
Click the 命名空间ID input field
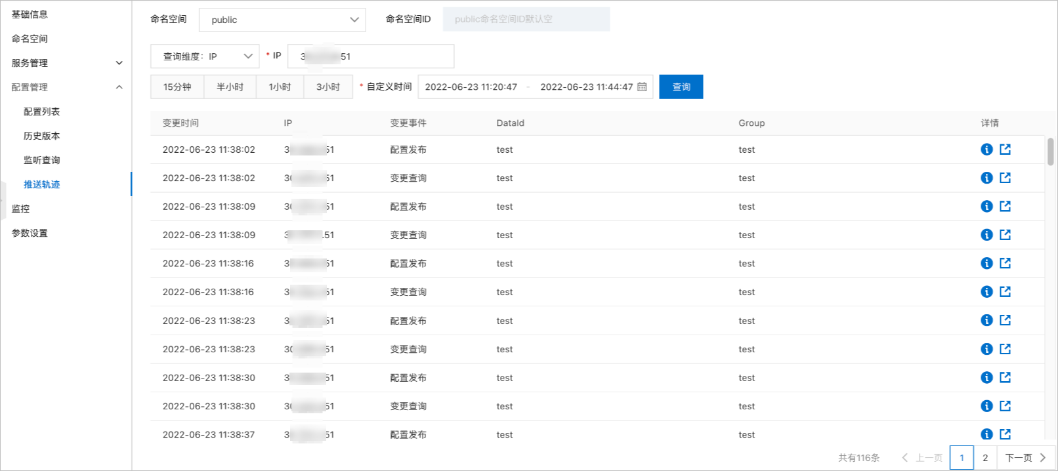click(x=526, y=19)
